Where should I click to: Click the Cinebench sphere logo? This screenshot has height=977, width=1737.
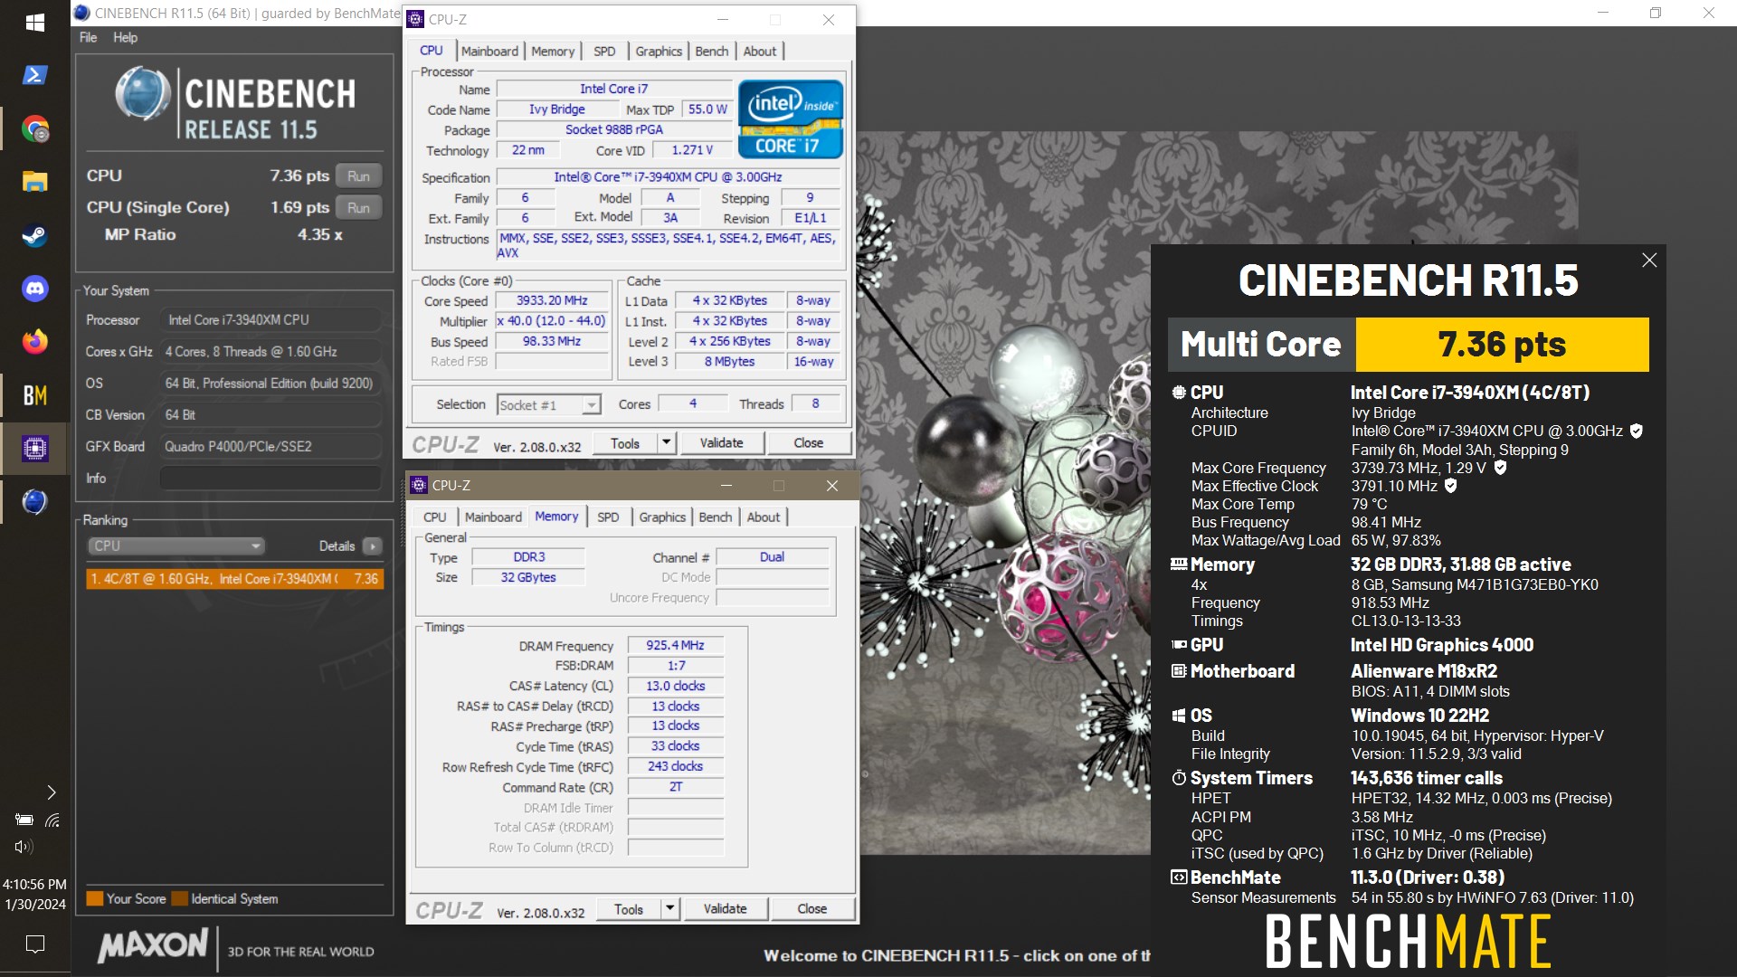tap(143, 93)
